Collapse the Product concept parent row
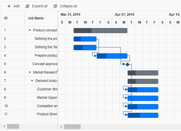Screen dimensions: 181x131 30,30
